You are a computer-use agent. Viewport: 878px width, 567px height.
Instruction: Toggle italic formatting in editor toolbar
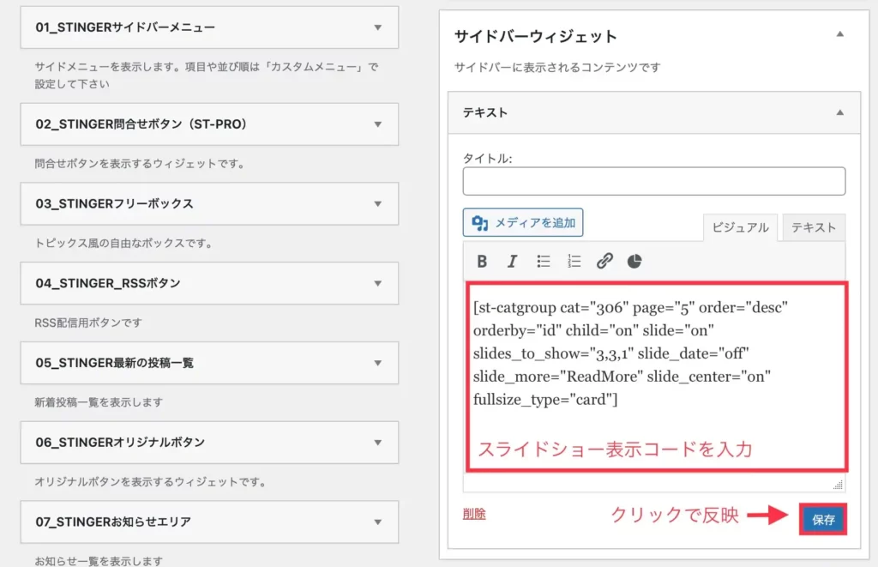[512, 261]
